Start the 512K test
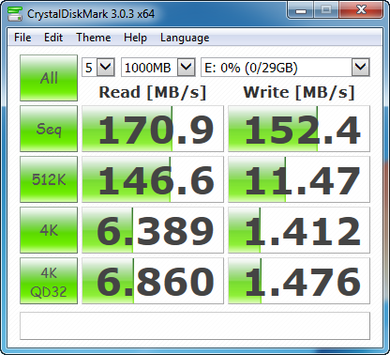The image size is (390, 355). pyautogui.click(x=49, y=179)
